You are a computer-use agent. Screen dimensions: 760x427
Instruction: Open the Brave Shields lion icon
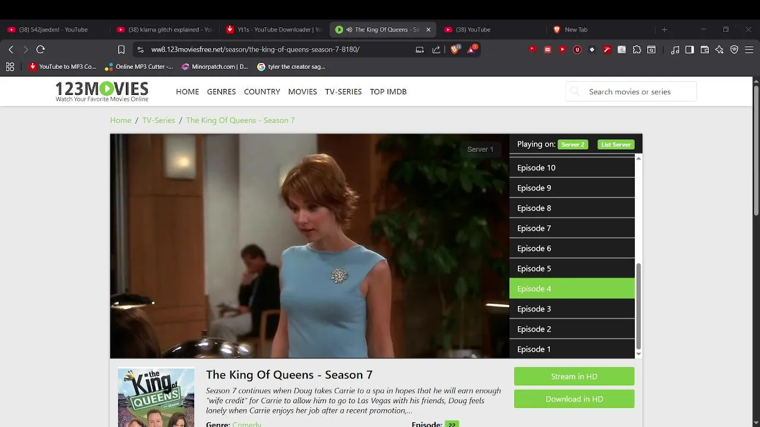pos(455,50)
